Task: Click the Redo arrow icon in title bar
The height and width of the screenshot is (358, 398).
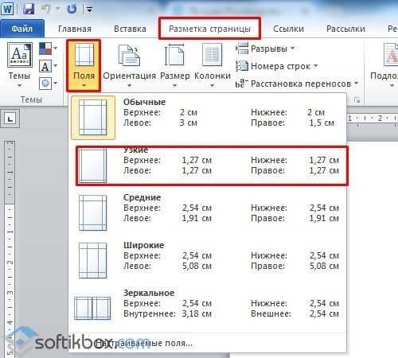Action: pos(72,9)
